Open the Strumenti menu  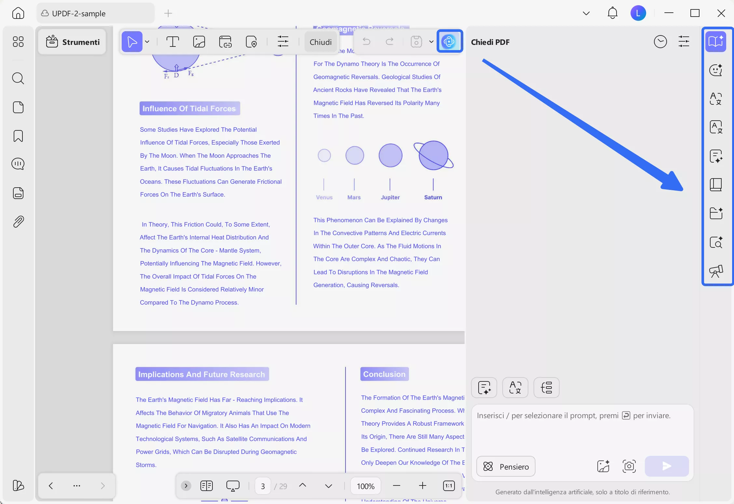coord(73,42)
